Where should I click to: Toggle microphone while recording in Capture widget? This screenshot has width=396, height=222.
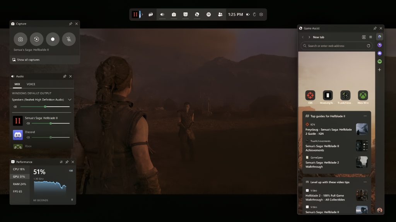(x=69, y=39)
